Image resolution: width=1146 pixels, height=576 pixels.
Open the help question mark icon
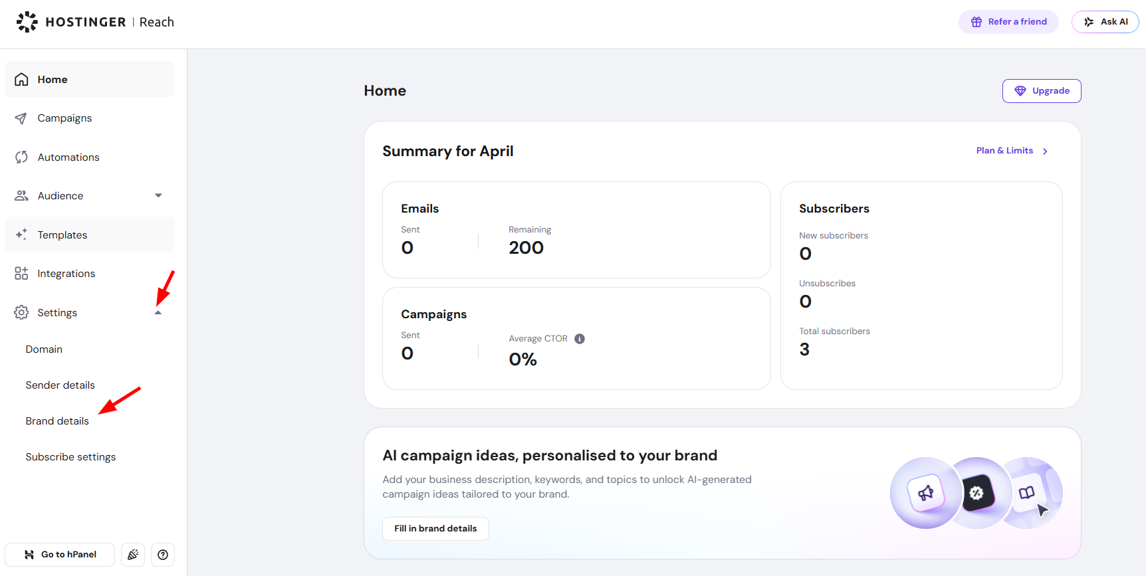click(x=163, y=555)
